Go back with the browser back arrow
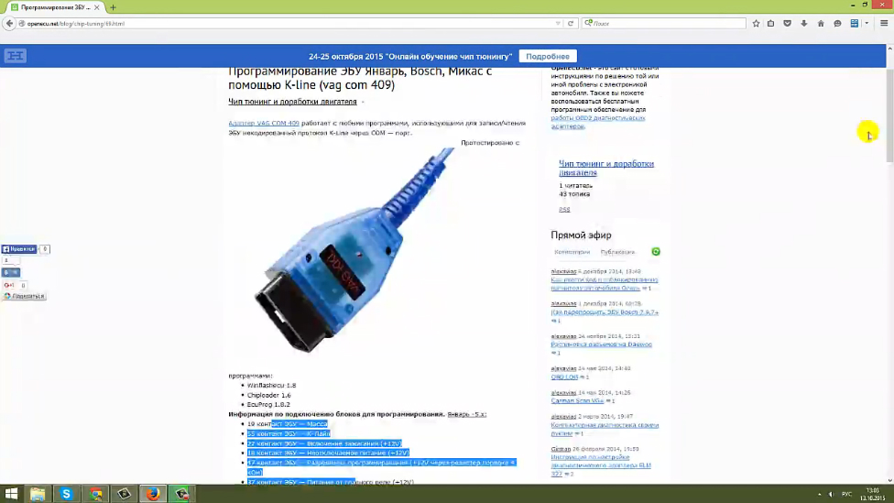 (9, 24)
